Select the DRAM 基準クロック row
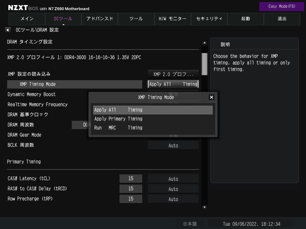 pos(28,115)
